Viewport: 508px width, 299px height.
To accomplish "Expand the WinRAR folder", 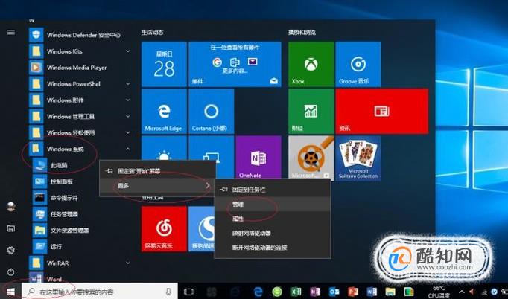I will click(127, 263).
